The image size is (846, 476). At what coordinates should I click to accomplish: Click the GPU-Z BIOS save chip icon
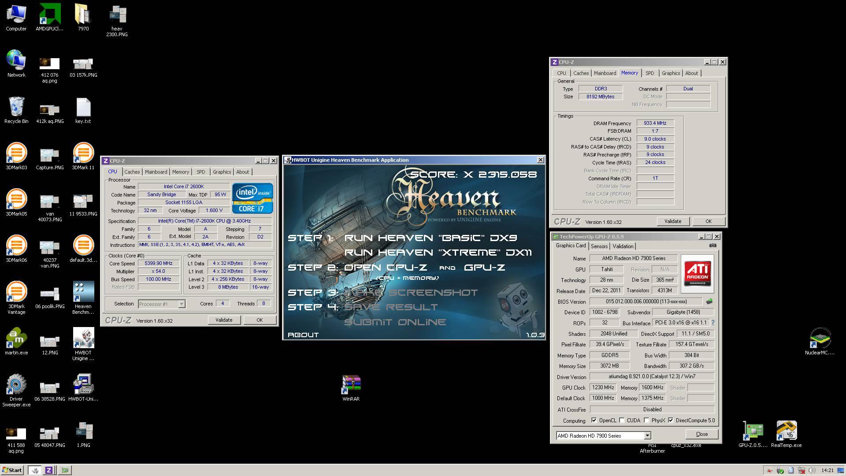click(709, 301)
